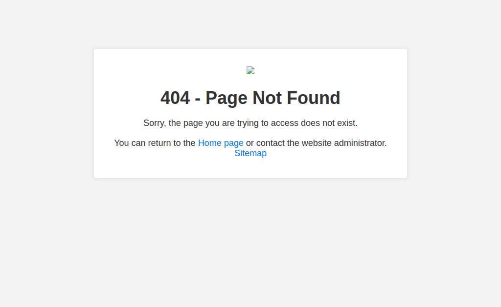The image size is (501, 307).
Task: Click the word "Sorry," in the message
Action: coord(155,123)
